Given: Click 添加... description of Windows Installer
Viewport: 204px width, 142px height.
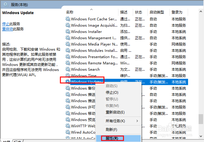Looking at the screenshot, I should coord(125,32).
